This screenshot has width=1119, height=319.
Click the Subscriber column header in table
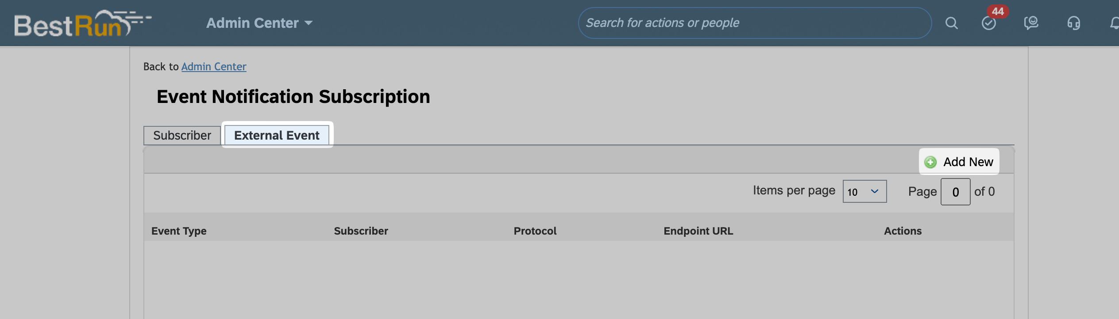[x=361, y=231]
